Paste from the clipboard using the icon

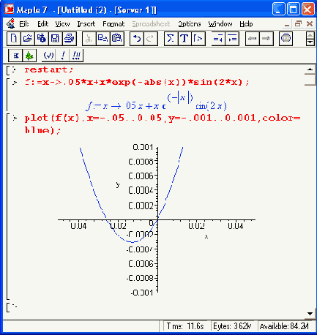[117, 39]
